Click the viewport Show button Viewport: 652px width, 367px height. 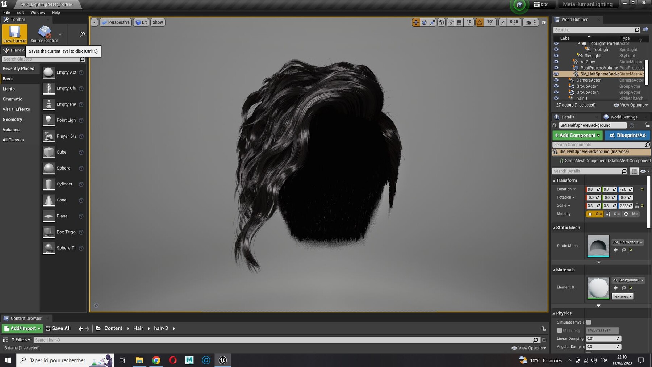[x=158, y=22]
